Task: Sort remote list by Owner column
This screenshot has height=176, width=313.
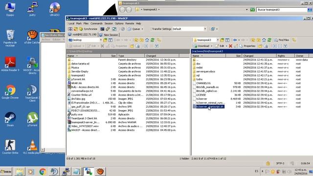Action: 302,56
